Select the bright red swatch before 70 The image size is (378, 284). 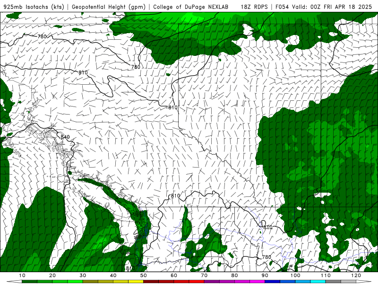[197, 282]
